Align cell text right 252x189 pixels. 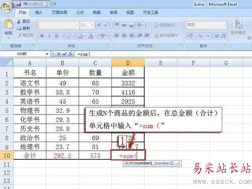coord(131,36)
